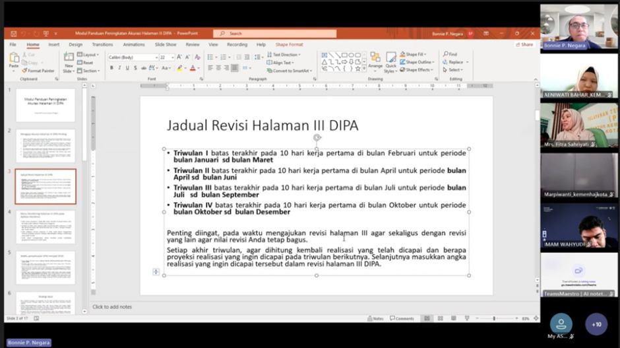Open Shape Outline dropdown

(x=417, y=62)
